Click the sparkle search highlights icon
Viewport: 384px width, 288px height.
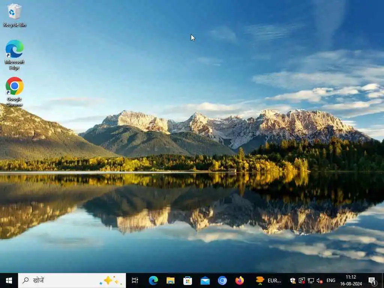point(111,280)
